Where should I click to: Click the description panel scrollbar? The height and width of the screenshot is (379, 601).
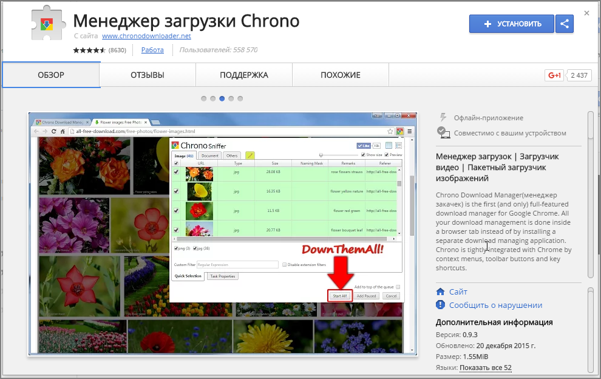[591, 195]
